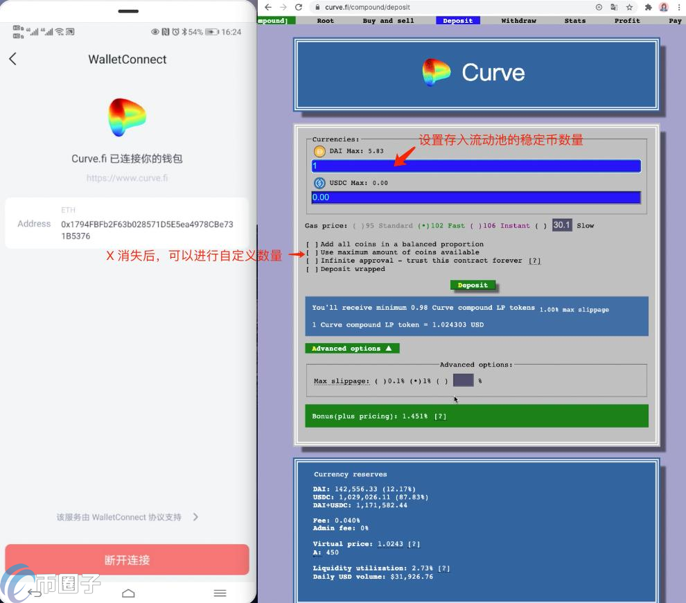The height and width of the screenshot is (603, 686).
Task: Tap the chevron beside WalletConnect 协议支持
Action: (195, 517)
